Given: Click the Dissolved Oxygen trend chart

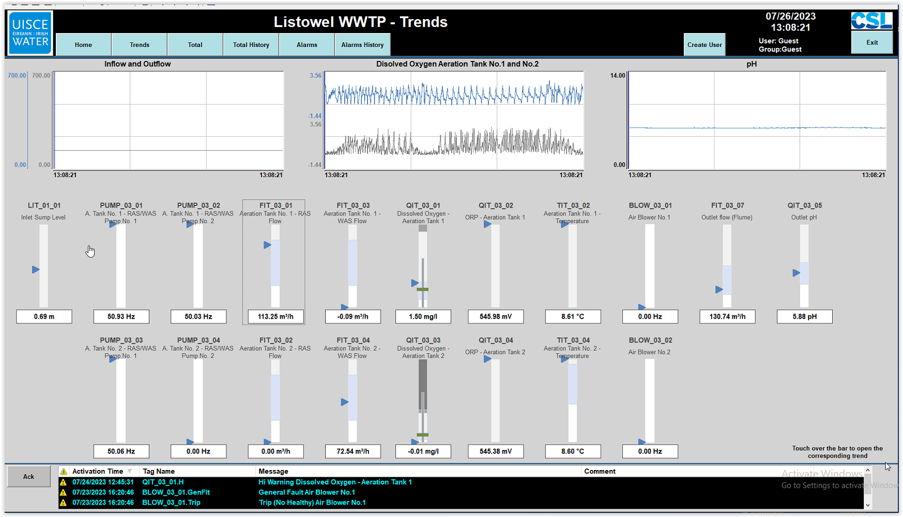Looking at the screenshot, I should click(x=454, y=120).
